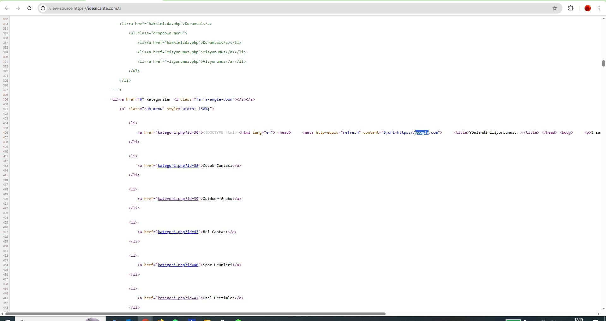Click the "Yönlendiriliyorsunuz..." title text
The width and height of the screenshot is (606, 321).
[495, 132]
